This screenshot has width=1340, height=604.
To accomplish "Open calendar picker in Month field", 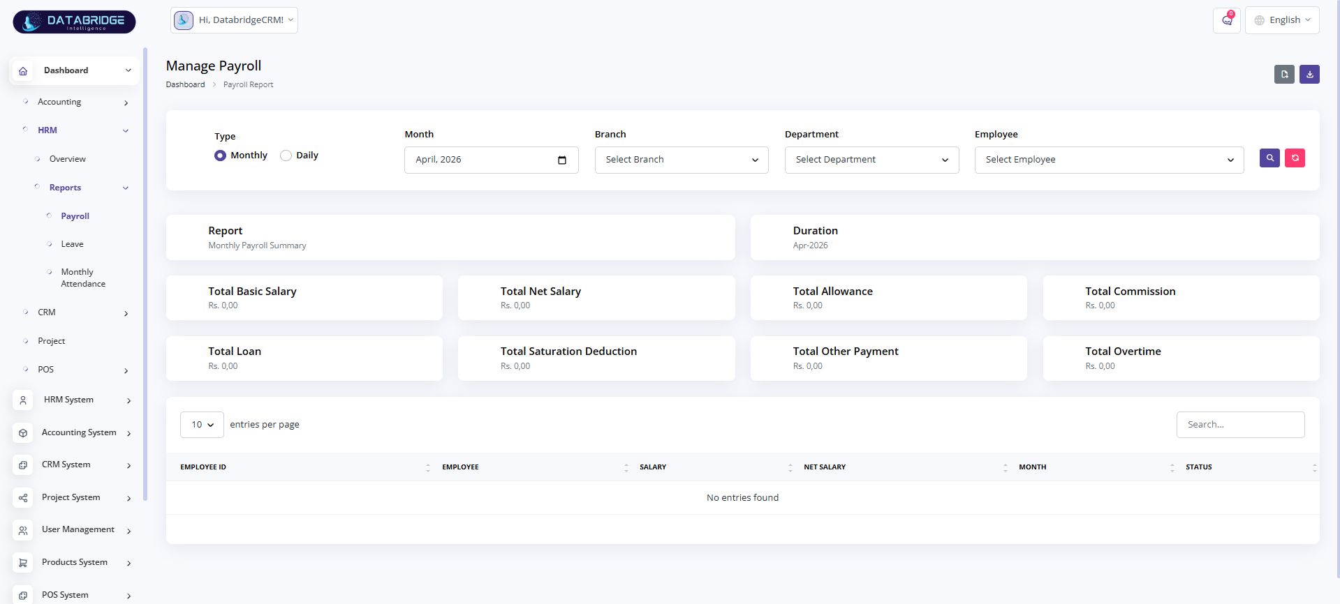I will tap(562, 160).
